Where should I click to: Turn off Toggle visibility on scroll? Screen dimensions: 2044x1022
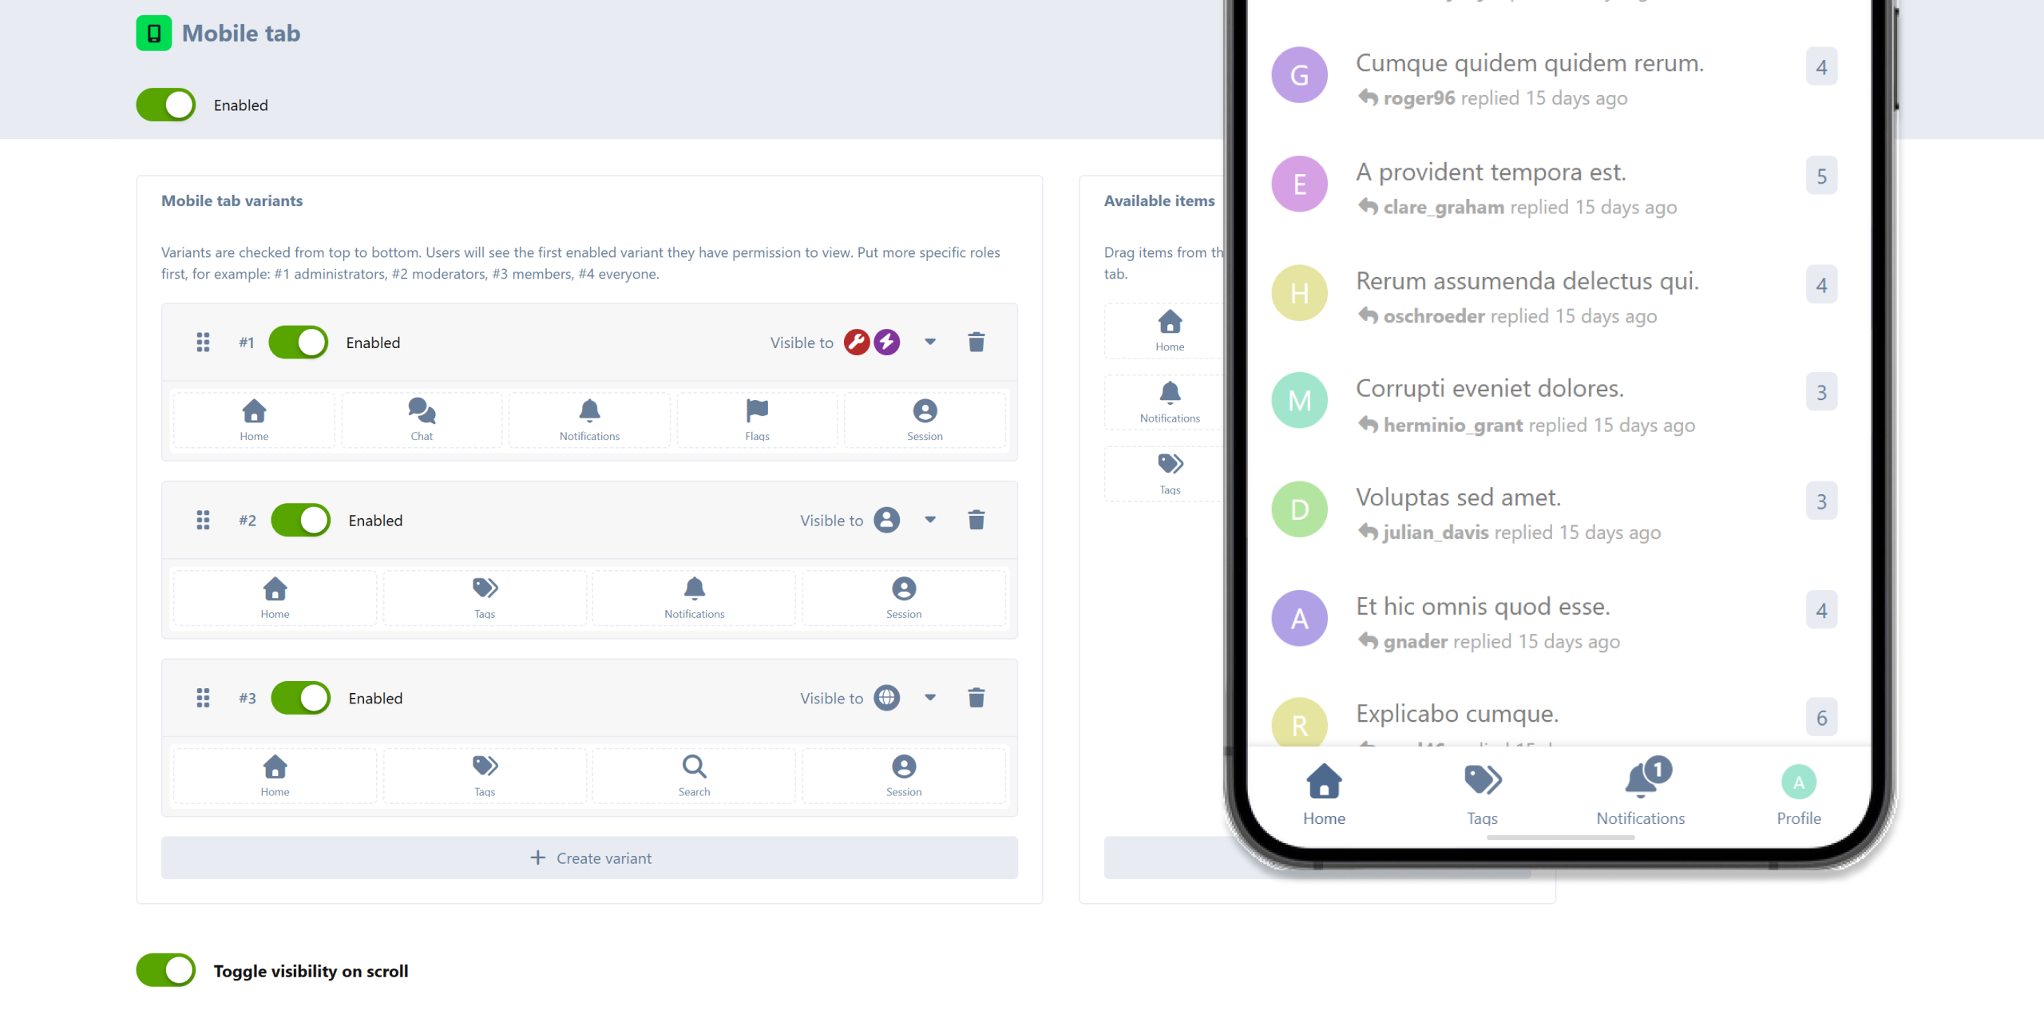click(166, 971)
